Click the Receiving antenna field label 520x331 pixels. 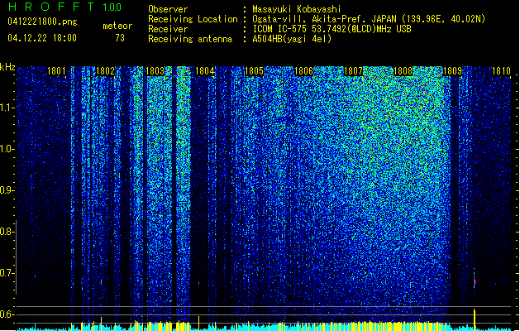point(190,39)
